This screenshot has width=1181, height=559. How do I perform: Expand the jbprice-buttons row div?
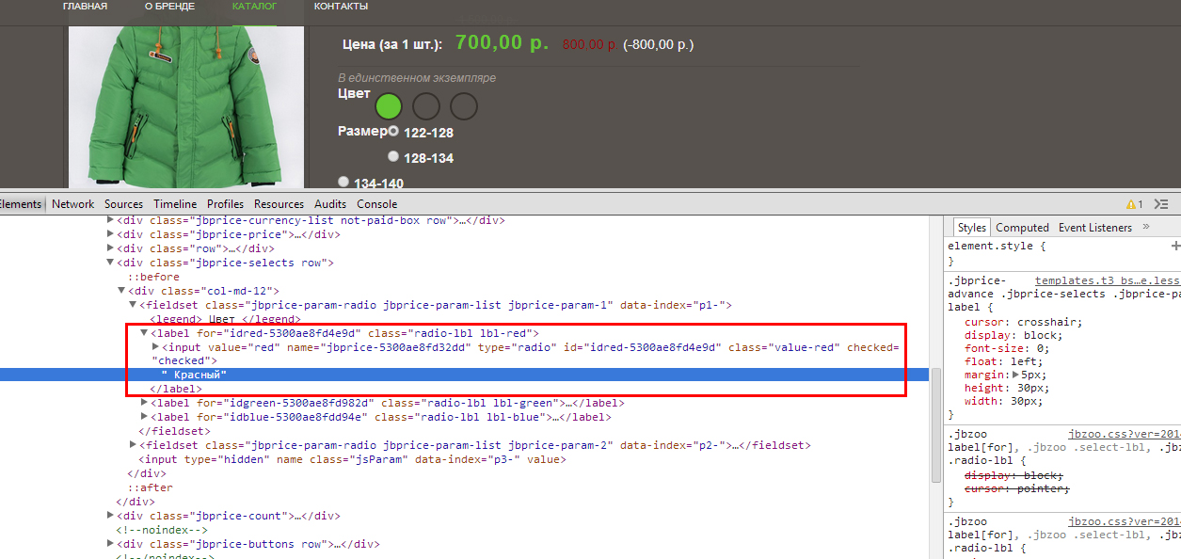coord(111,544)
